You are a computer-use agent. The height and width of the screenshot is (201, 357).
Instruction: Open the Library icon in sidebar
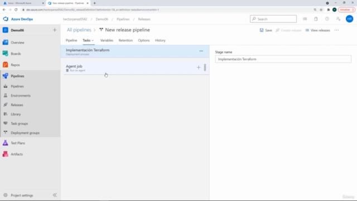tap(6, 114)
